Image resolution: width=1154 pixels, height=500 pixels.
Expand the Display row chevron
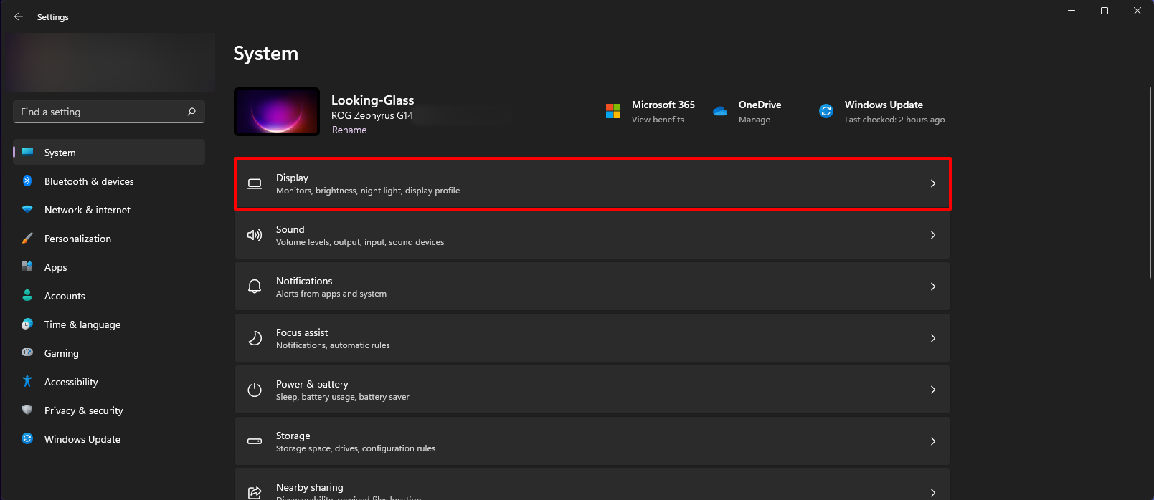click(933, 183)
